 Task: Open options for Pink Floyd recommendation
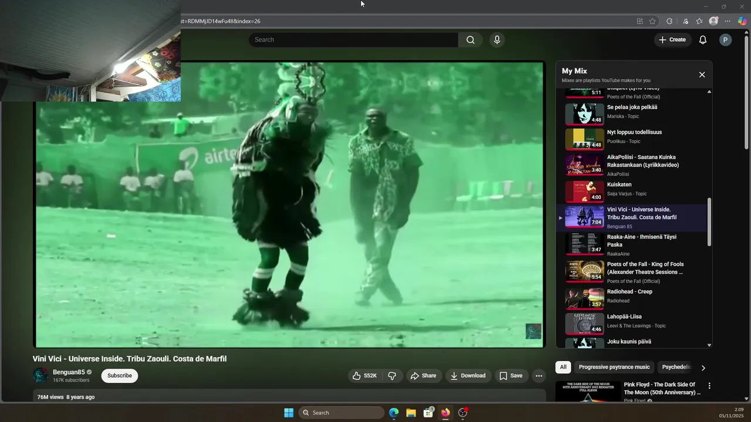pos(709,386)
